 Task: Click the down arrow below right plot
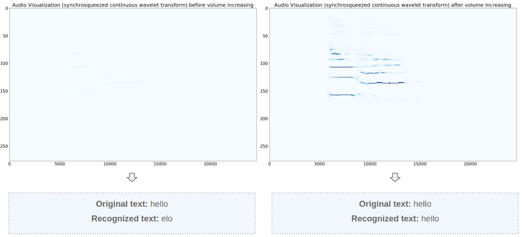[x=395, y=177]
